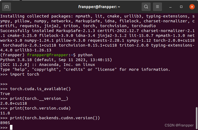Place cursor at the last Python prompt
This screenshot has height=130, width=198.
click(x=11, y=127)
